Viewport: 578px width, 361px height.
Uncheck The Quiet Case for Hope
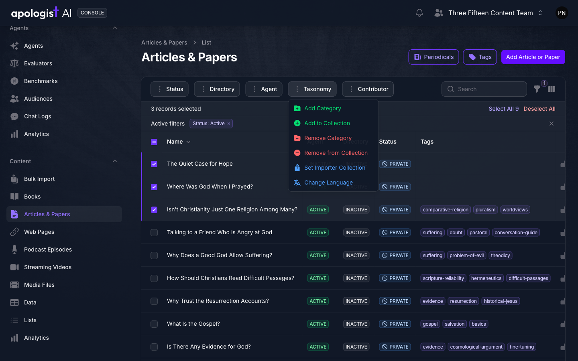click(154, 164)
